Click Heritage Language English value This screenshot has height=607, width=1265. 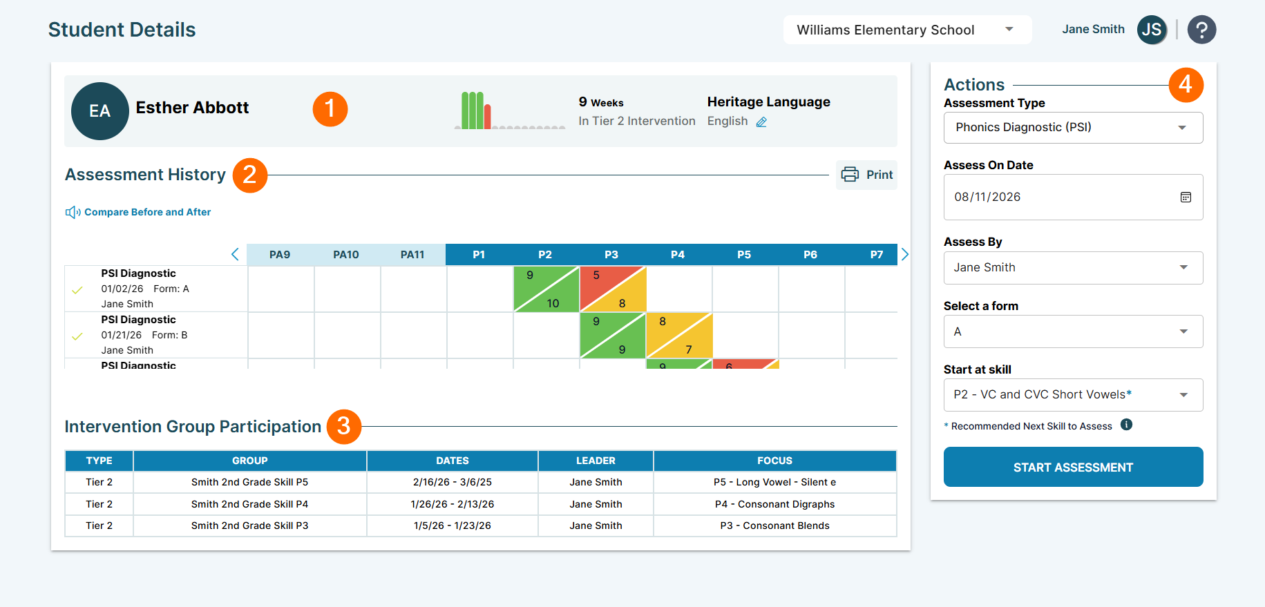pyautogui.click(x=727, y=121)
